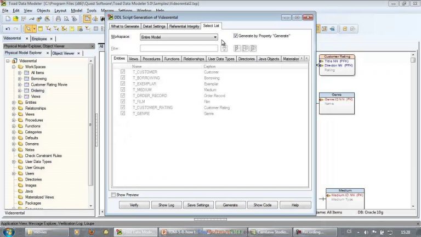
Task: Open the Workspace Entire Model dropdown
Action: 179,37
